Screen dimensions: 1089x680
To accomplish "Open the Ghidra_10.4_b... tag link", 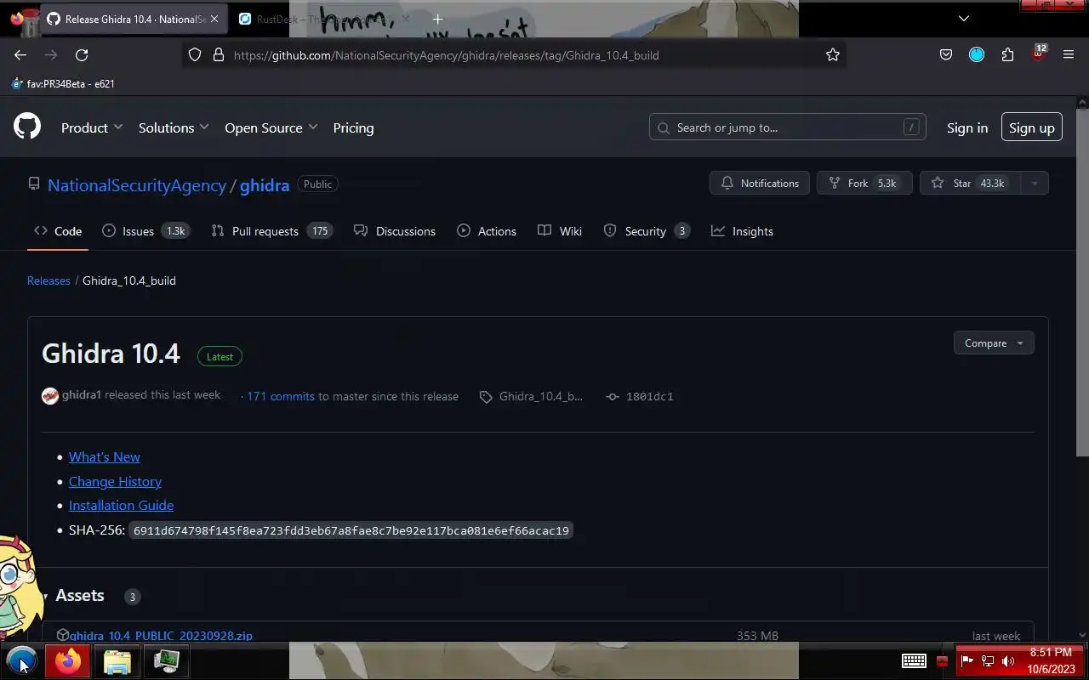I will tap(532, 396).
